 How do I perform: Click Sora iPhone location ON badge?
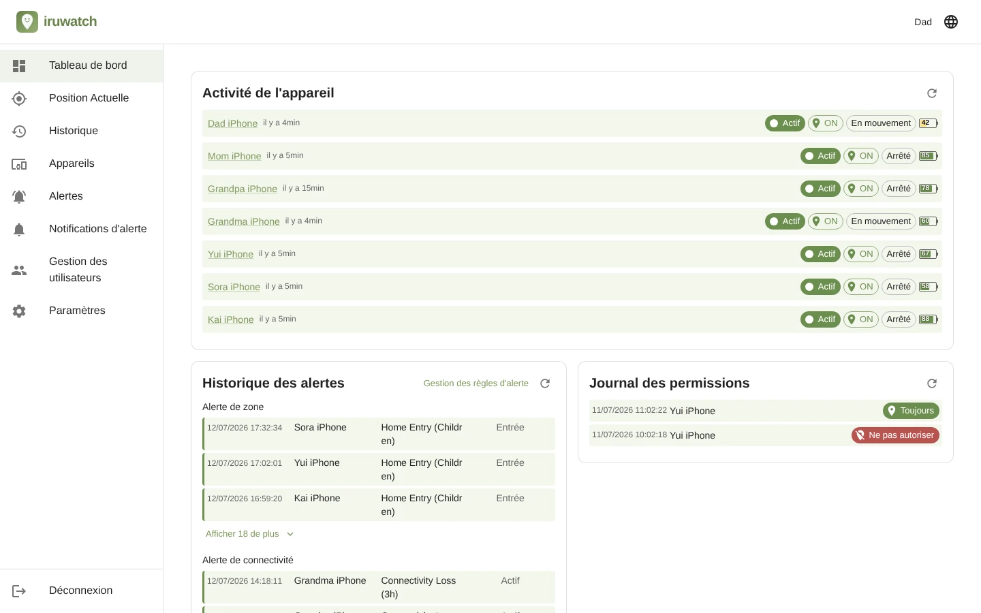click(x=861, y=287)
